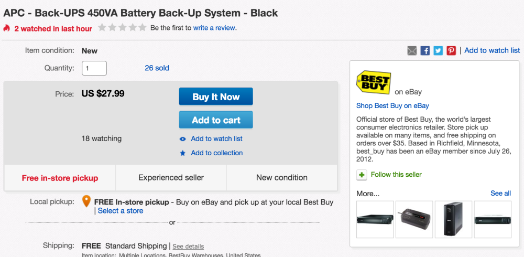This screenshot has height=257, width=524.
Task: Share this item on Twitter
Action: (x=438, y=51)
